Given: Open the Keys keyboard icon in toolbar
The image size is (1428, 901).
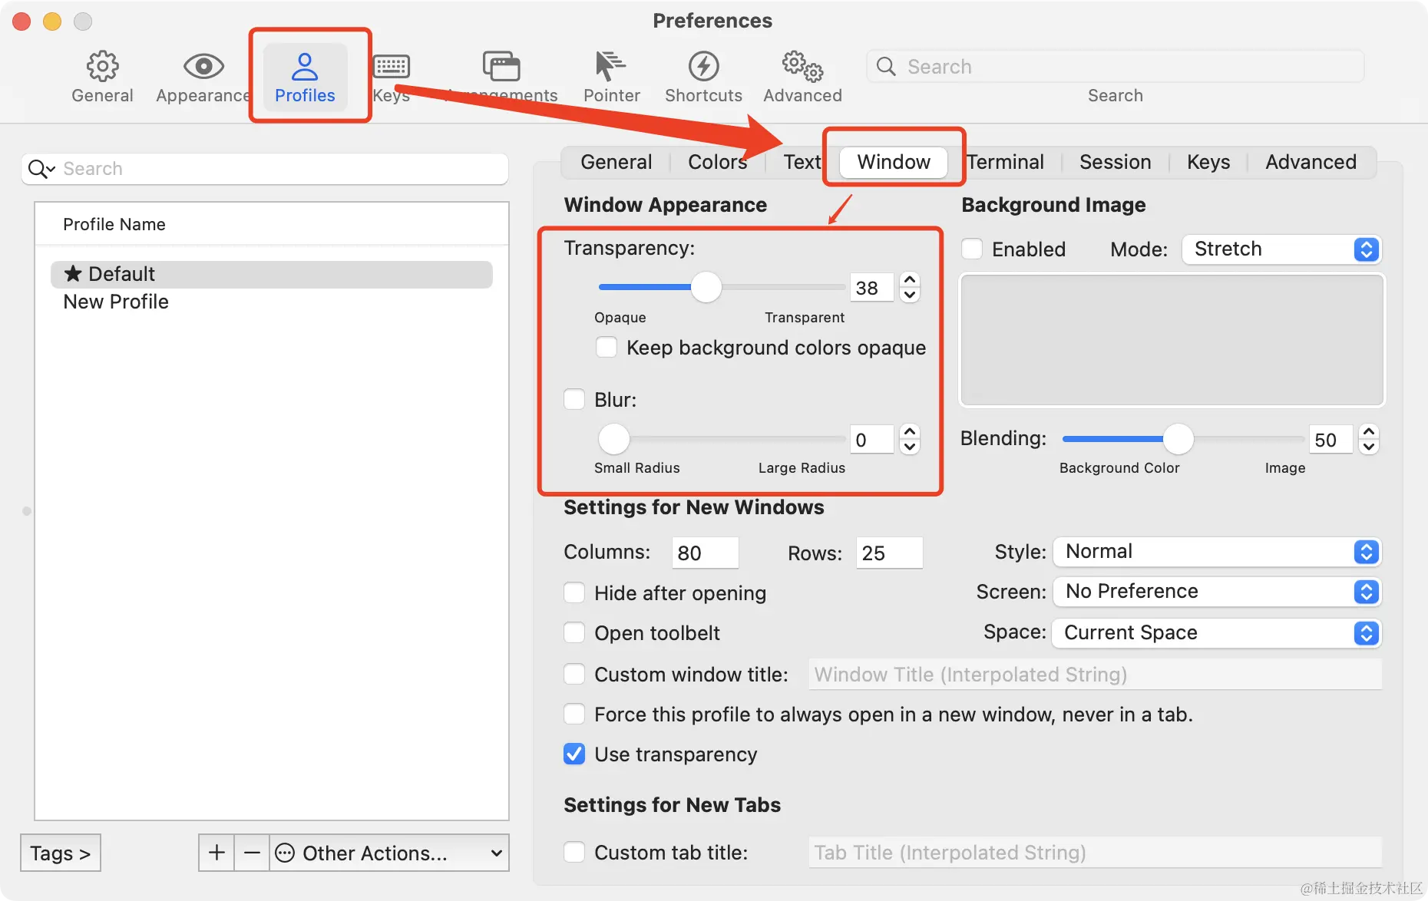Looking at the screenshot, I should 392,67.
